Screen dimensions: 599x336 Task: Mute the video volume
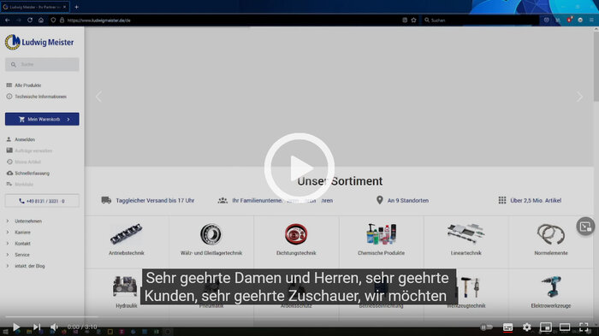click(54, 327)
